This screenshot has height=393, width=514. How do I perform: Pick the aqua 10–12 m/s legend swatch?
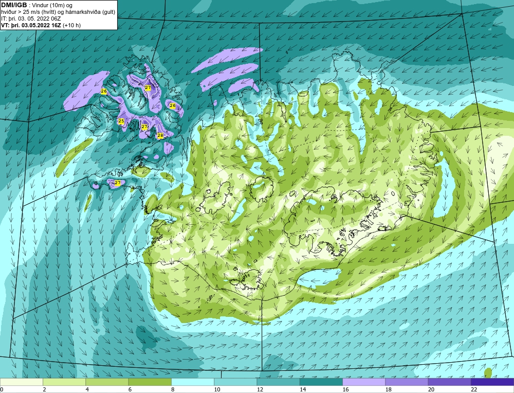[235, 382]
